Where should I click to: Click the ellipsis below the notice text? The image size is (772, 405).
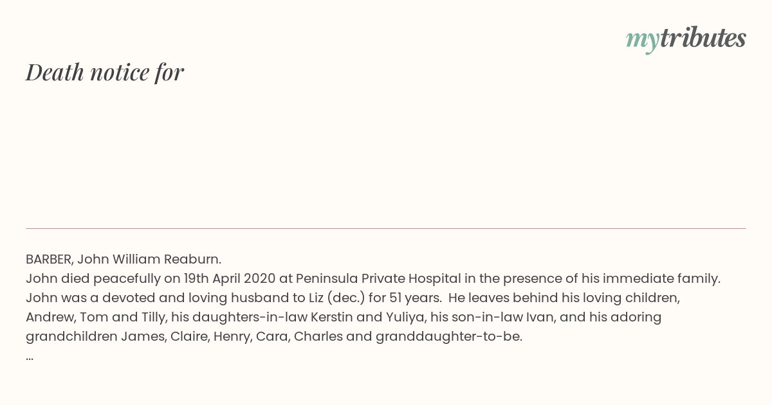tap(30, 357)
